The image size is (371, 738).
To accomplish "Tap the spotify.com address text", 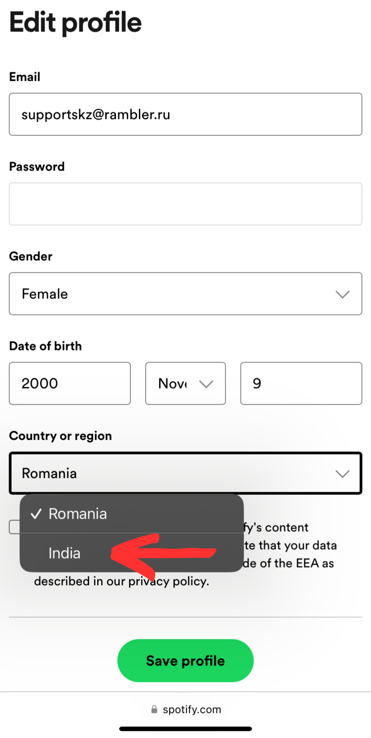I will 192,709.
